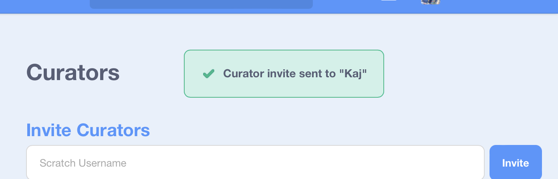Focus the search bar in the top header
The height and width of the screenshot is (179, 558).
click(x=201, y=4)
